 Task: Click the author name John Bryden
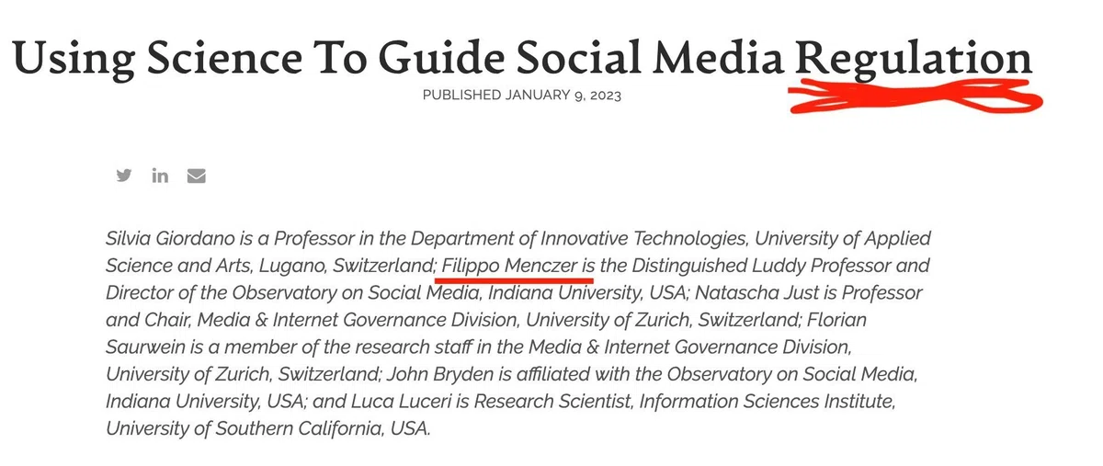[436, 375]
